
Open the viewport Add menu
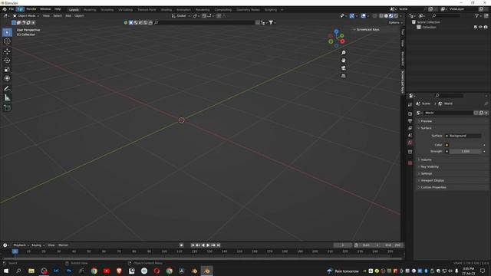[x=68, y=15]
